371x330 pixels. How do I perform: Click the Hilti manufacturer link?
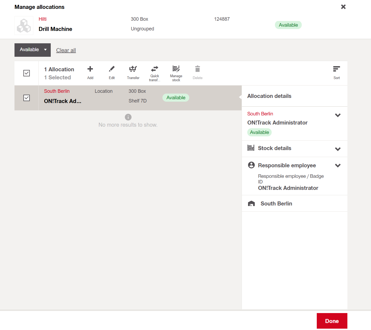[x=42, y=19]
